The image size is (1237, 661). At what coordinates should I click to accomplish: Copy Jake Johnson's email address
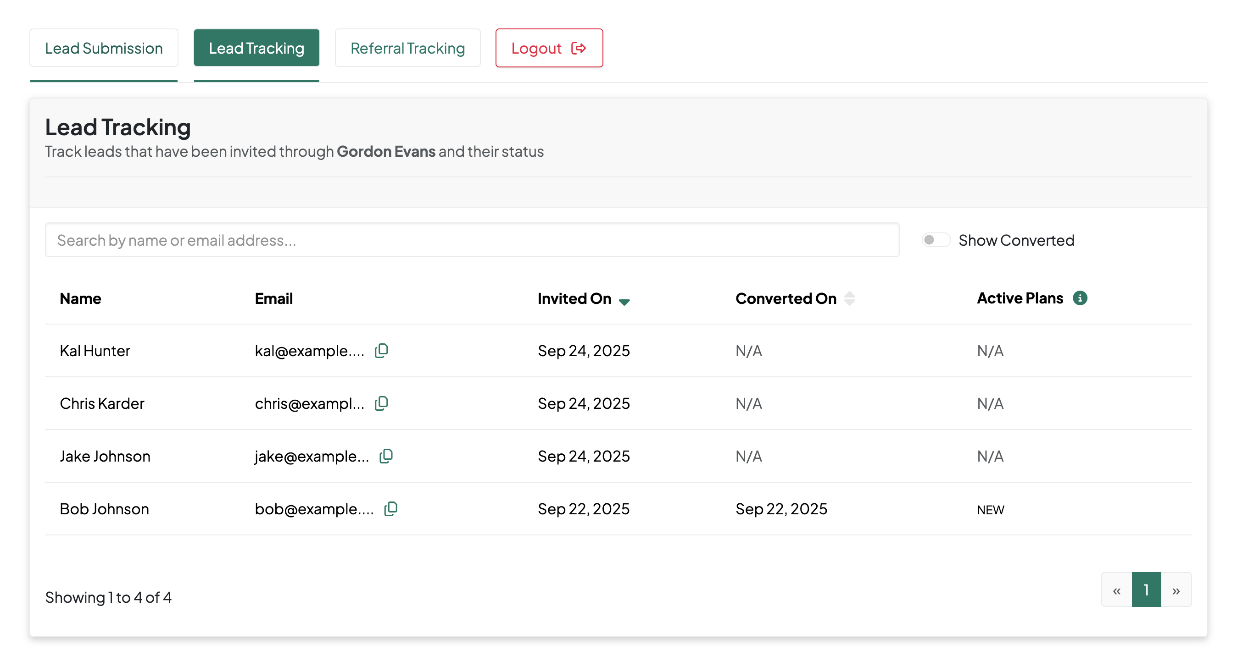tap(386, 456)
